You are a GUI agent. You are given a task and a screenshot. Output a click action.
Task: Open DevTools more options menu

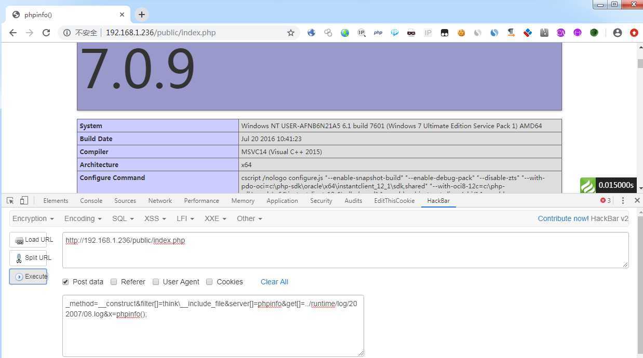coord(623,200)
